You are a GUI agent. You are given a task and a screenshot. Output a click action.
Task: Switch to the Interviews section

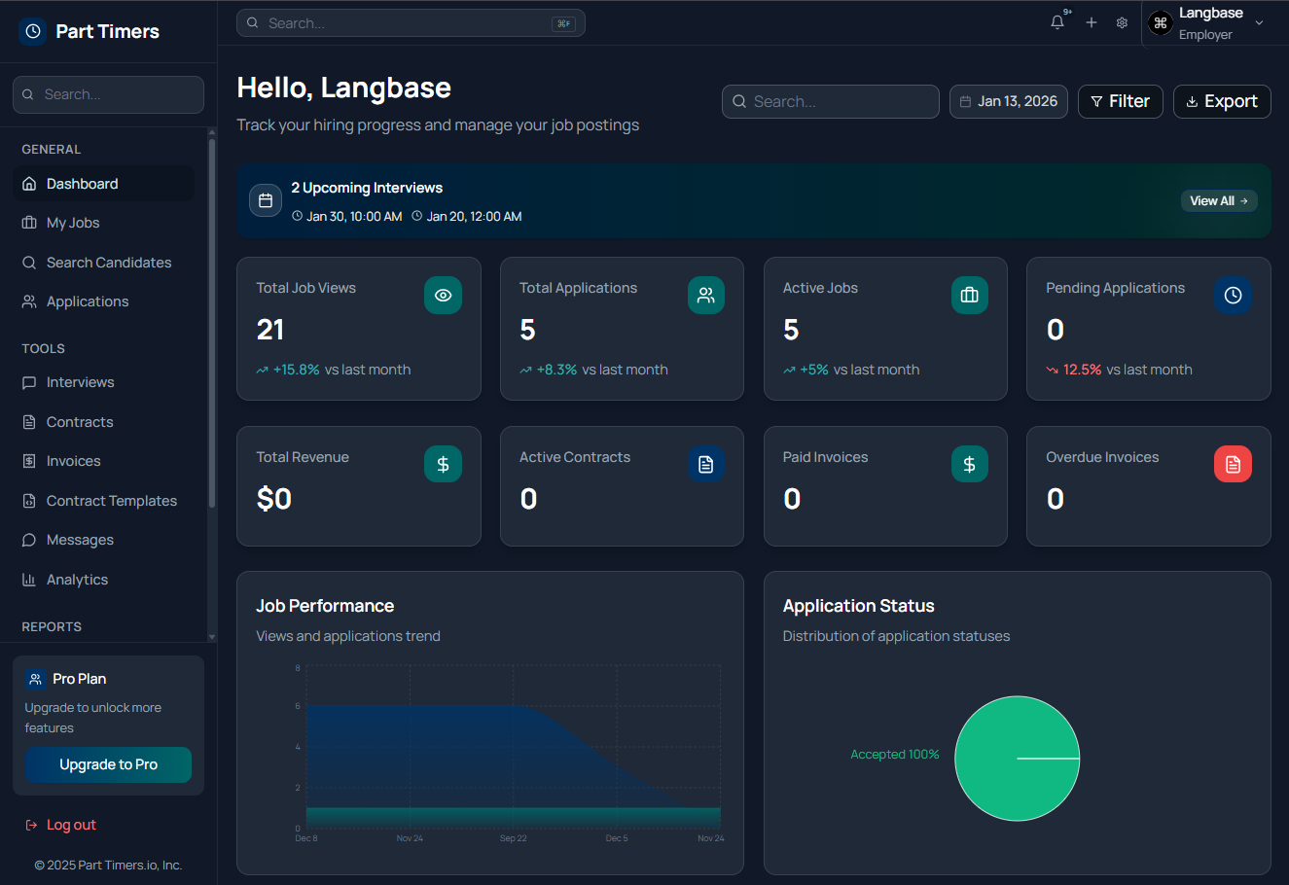point(81,381)
